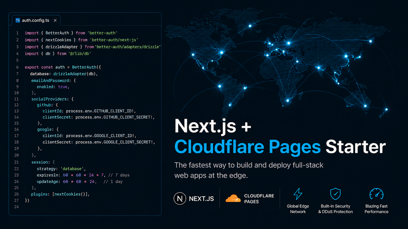The image size is (408, 229).
Task: Click the 'The fastest way to build' tagline
Action: (249, 170)
